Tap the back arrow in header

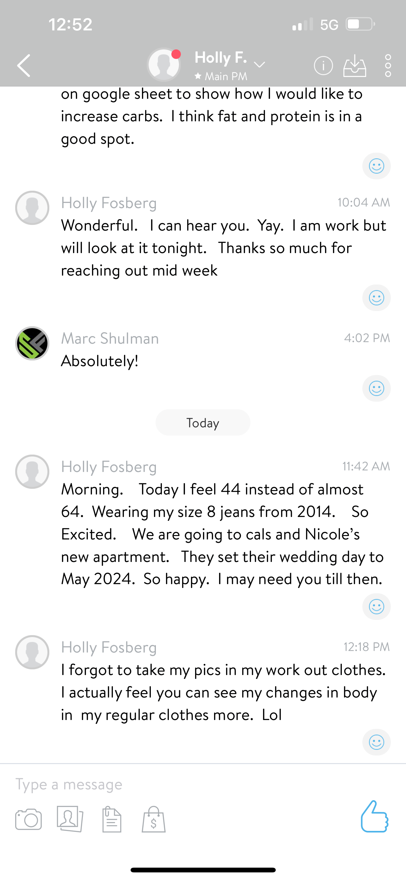[24, 65]
